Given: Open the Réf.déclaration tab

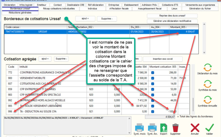Looking at the screenshot, I should pyautogui.click(x=96, y=5).
